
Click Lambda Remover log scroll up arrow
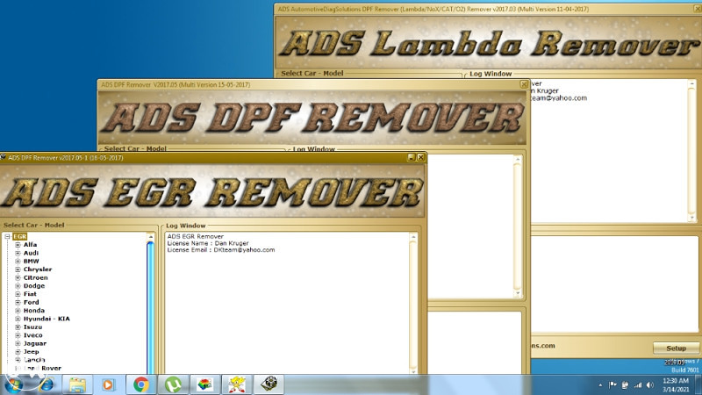(x=692, y=83)
